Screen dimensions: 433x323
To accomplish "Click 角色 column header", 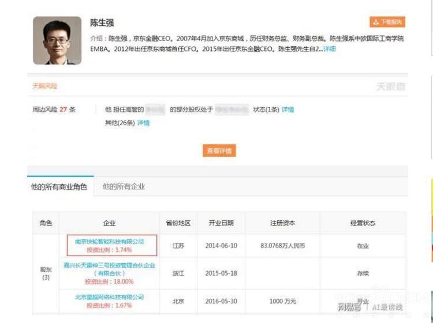I will tap(46, 223).
